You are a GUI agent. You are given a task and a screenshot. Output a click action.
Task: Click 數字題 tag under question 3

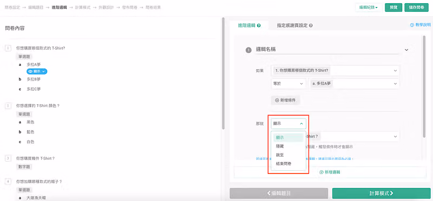click(24, 167)
